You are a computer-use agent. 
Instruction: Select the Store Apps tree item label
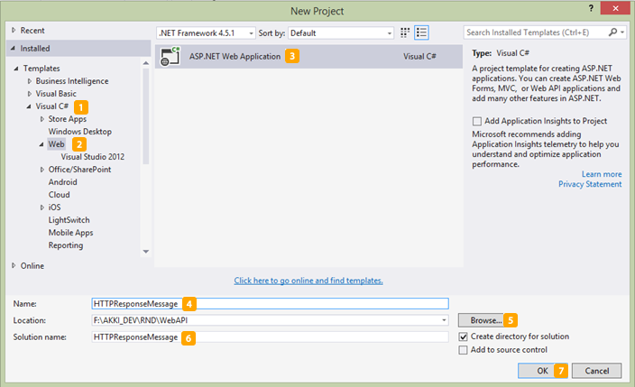[x=68, y=119]
